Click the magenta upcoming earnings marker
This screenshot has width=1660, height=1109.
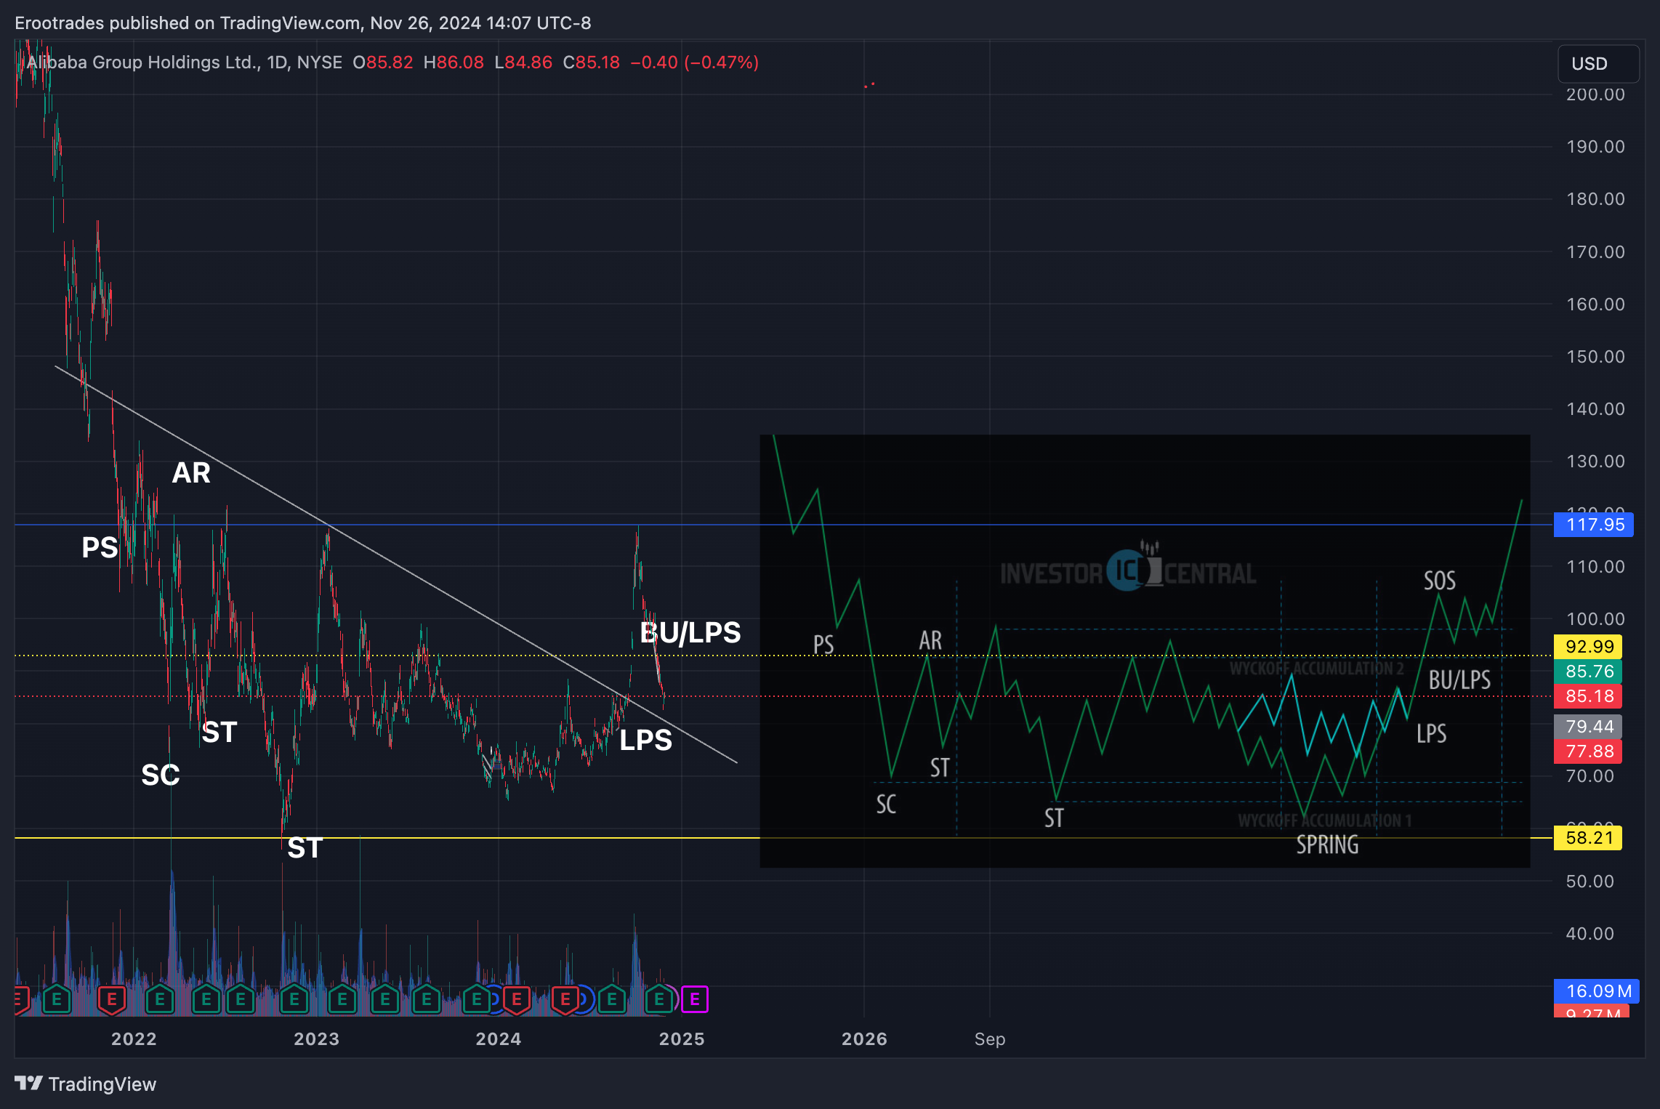(694, 999)
